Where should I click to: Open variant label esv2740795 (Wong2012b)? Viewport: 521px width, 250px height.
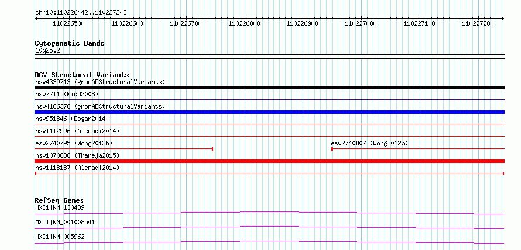coord(73,143)
